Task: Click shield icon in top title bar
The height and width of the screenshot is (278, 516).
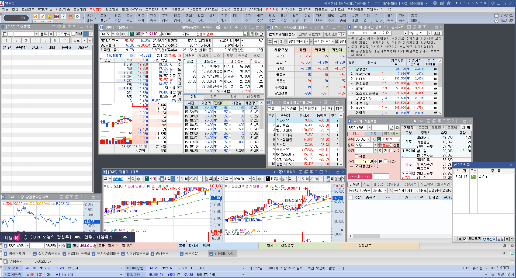Action: pyautogui.click(x=435, y=4)
